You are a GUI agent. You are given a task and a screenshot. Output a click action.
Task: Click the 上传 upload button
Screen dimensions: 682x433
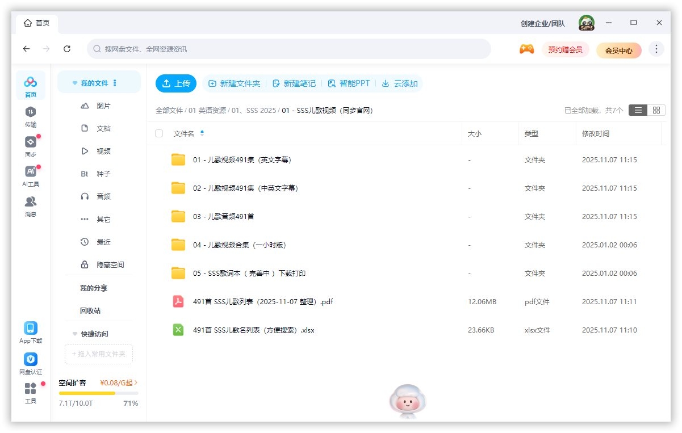[x=176, y=83]
